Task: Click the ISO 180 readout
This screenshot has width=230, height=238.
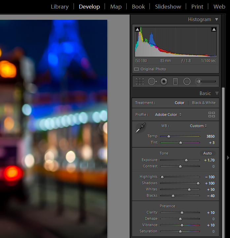Action: coord(141,61)
